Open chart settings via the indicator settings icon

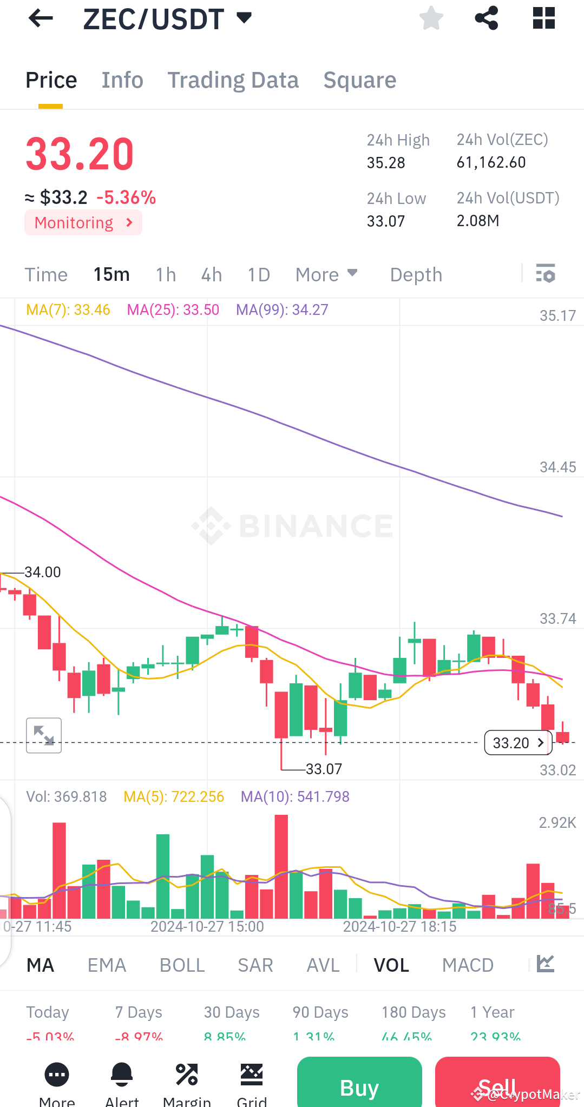coord(546,274)
